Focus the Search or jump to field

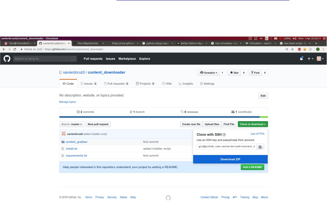45,59
